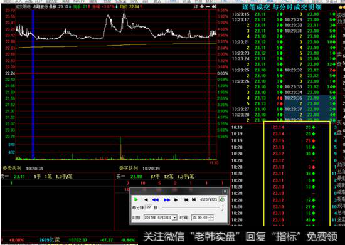Viewport: 345px width, 245px height.
Task: Click the 均价: 22.84 average price label
Action: 130,7
